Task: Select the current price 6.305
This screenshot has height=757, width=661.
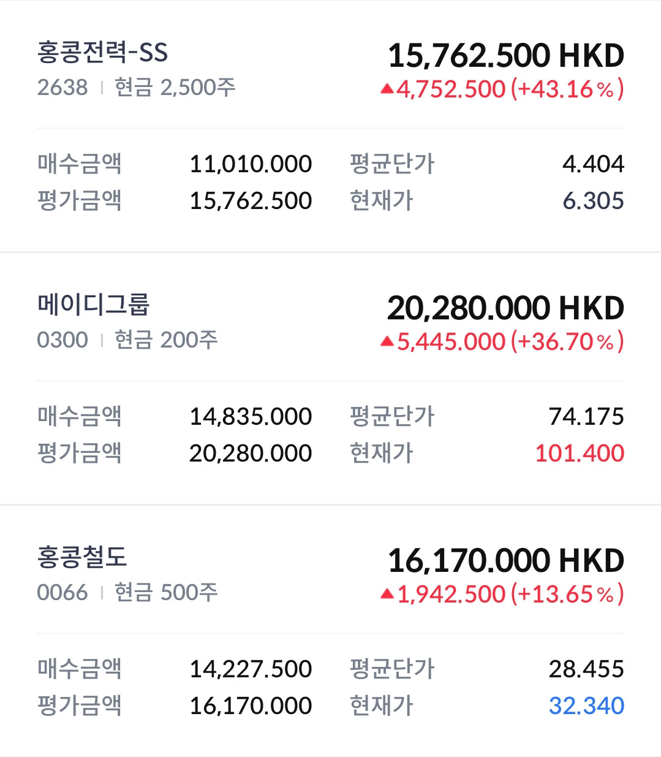Action: [x=593, y=201]
